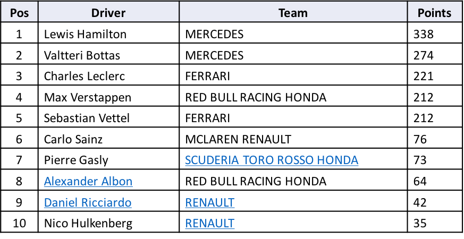This screenshot has height=239, width=464.
Task: Select the Sebastian Vettel cell
Action: [x=108, y=118]
